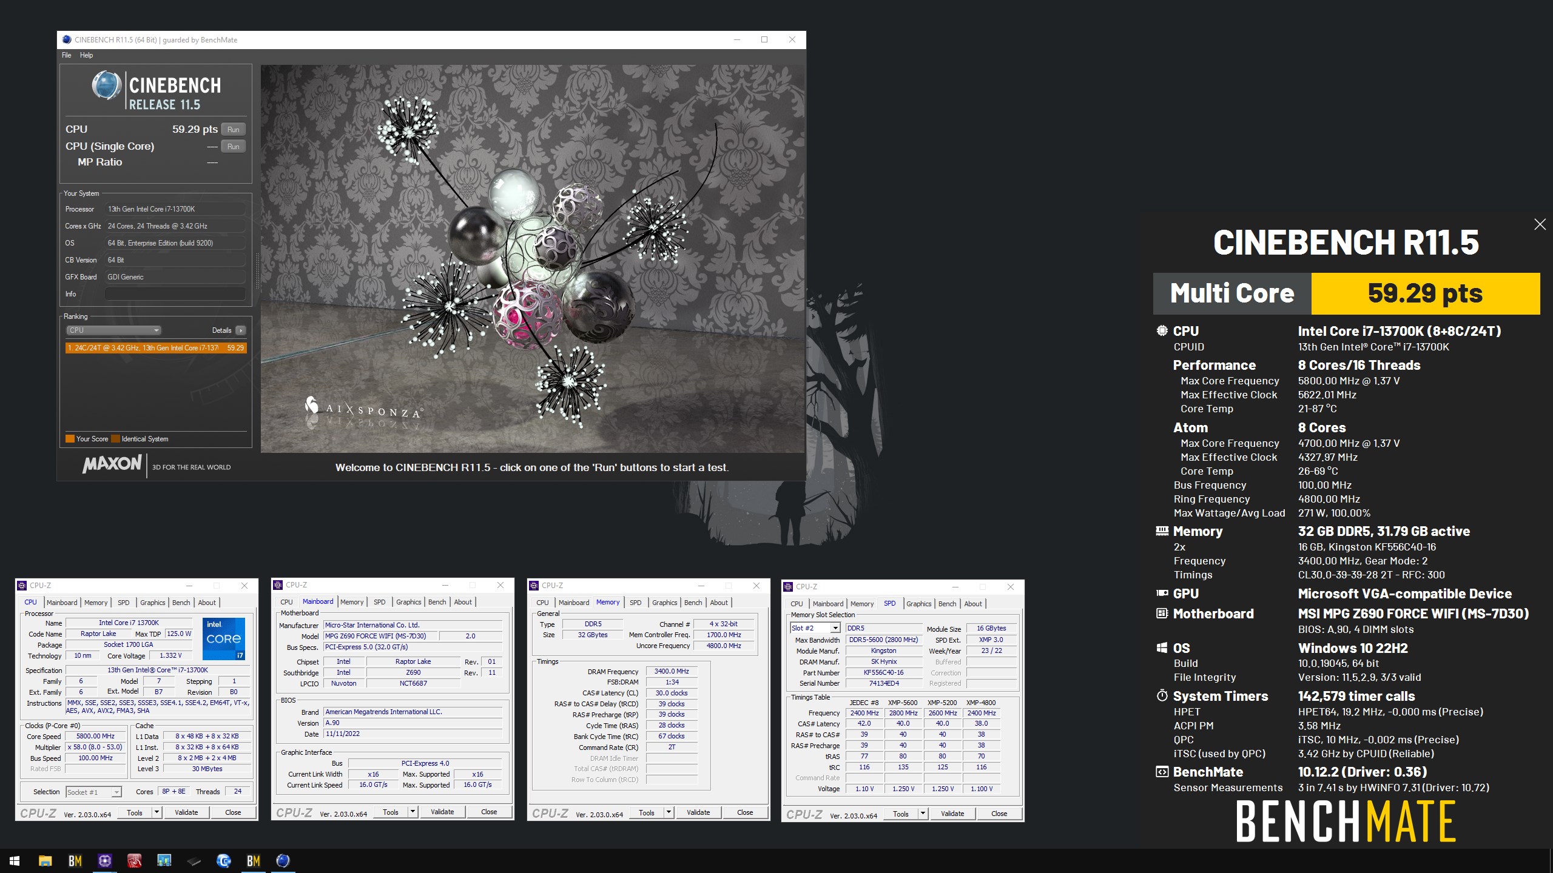This screenshot has width=1553, height=873.
Task: Open Memory tab in CPU-Z Mainboard window
Action: [352, 602]
